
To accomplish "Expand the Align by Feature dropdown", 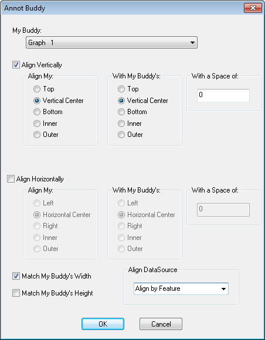I will click(x=181, y=289).
